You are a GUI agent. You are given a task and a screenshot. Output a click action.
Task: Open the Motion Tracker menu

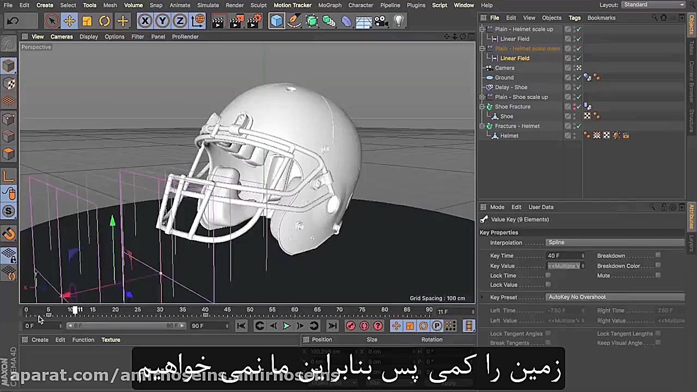pos(292,5)
